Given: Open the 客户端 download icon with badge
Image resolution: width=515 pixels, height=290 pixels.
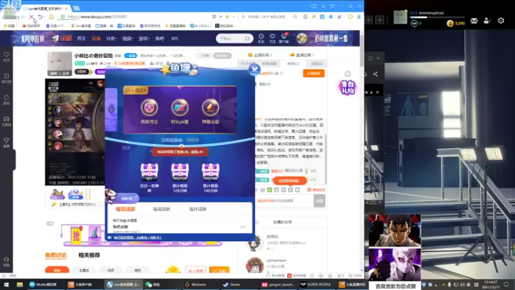Looking at the screenshot, I should (x=284, y=38).
